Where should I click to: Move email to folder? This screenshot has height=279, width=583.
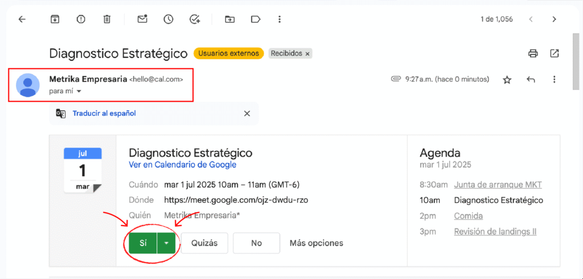pyautogui.click(x=230, y=19)
